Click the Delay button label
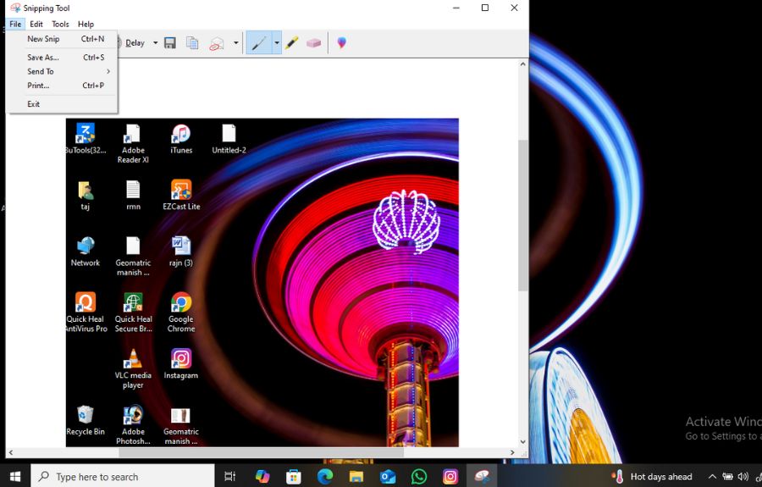 coord(135,43)
